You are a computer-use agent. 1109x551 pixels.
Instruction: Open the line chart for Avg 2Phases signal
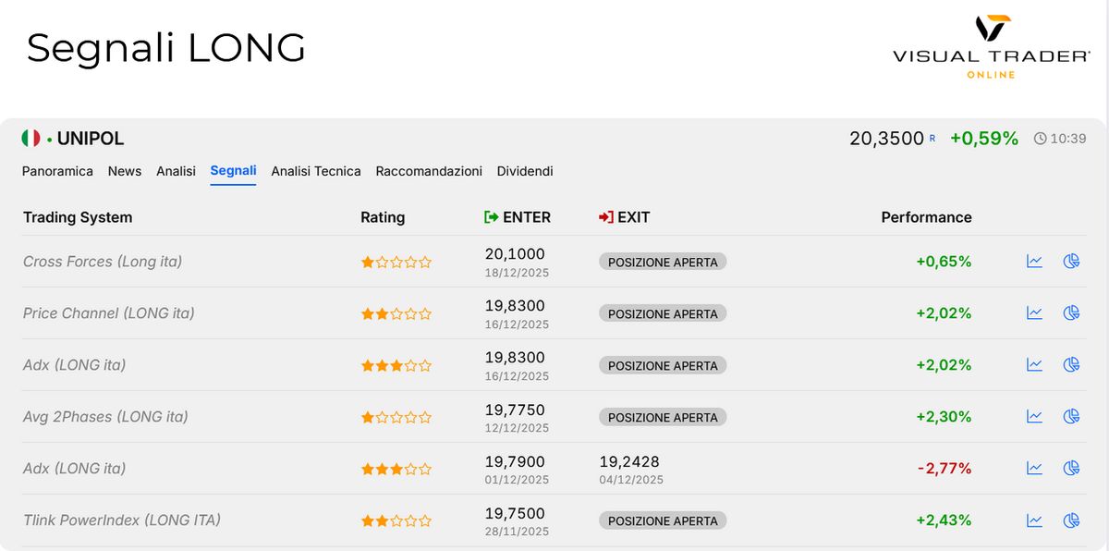click(x=1033, y=416)
